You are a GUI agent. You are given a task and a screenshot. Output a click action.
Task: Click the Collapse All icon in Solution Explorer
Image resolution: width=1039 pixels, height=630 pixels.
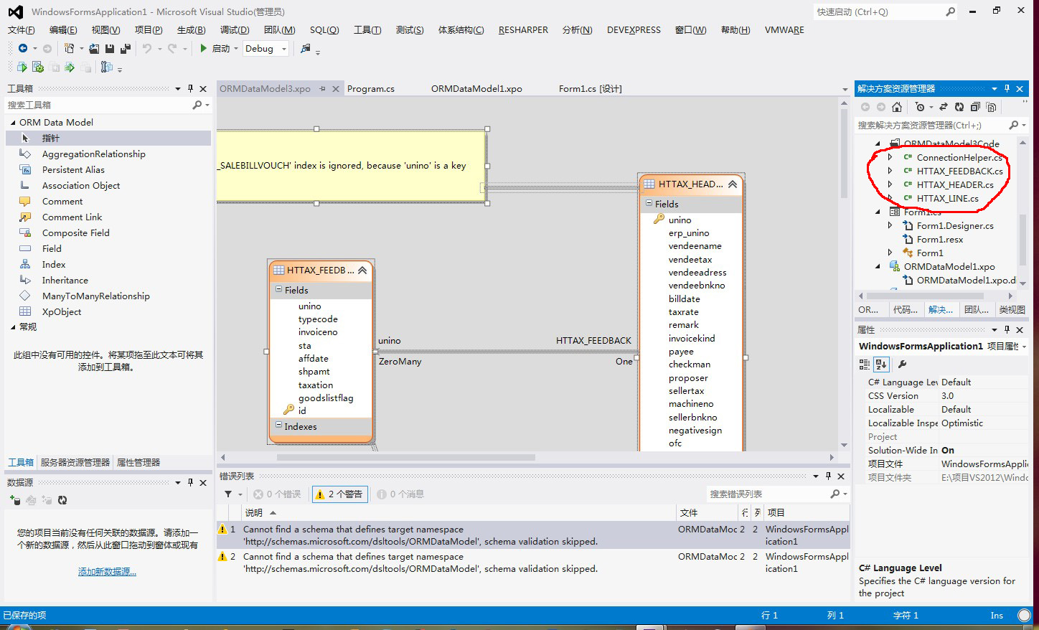[975, 107]
